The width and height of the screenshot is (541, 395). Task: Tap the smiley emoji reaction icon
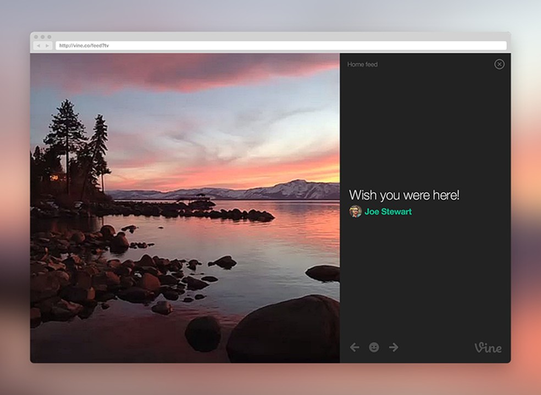click(374, 347)
